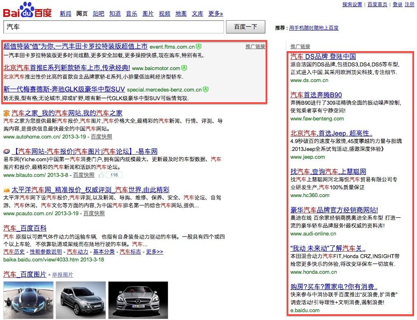Open 基本分类 sub-link
This screenshot has width=417, height=320.
(104, 252)
